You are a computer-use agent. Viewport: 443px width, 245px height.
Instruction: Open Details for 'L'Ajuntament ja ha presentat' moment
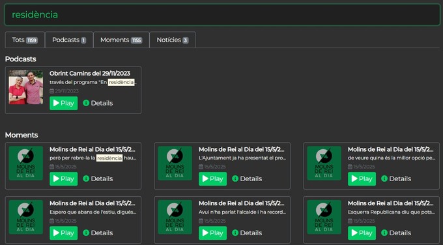247,179
